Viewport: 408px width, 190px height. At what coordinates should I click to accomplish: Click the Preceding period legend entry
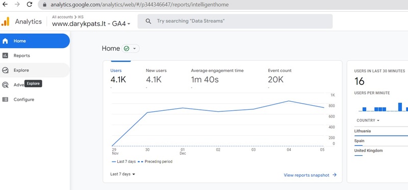point(155,161)
